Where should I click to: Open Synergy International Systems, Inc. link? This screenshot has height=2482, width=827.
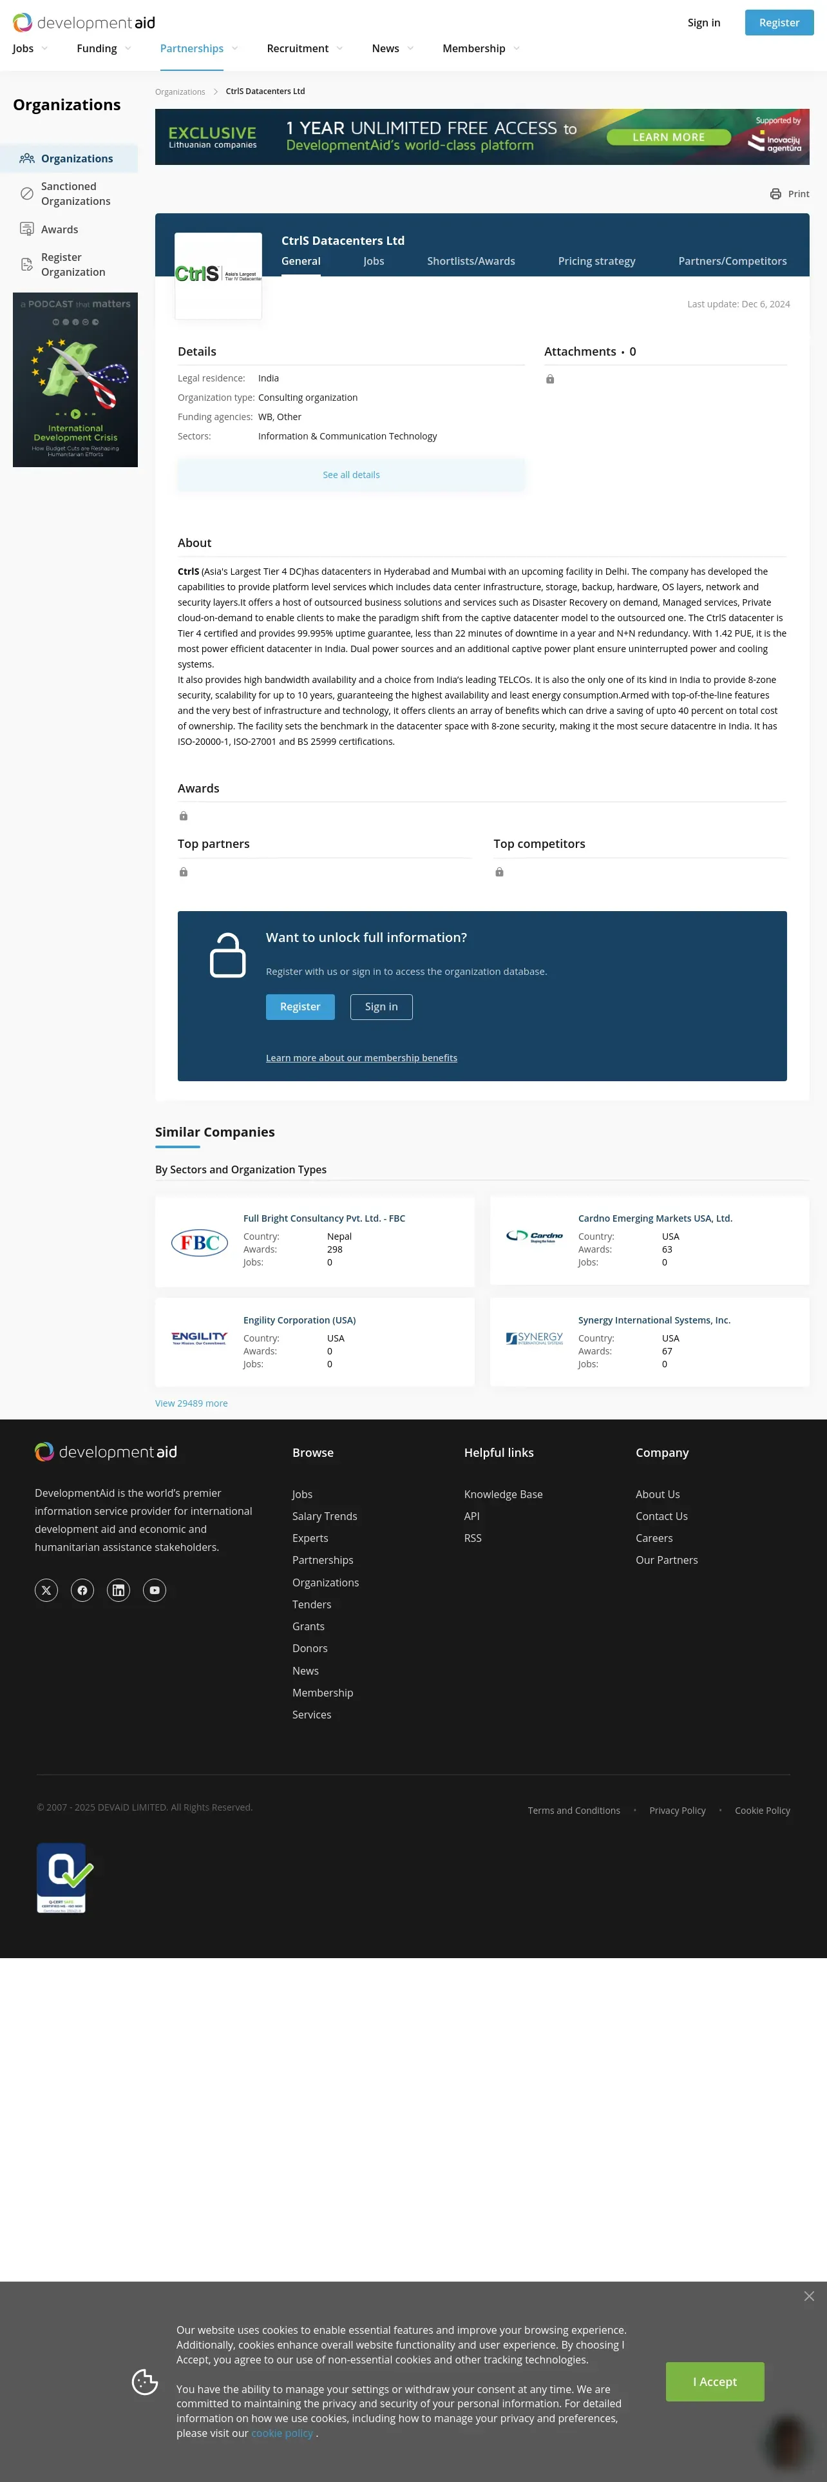click(x=654, y=1320)
